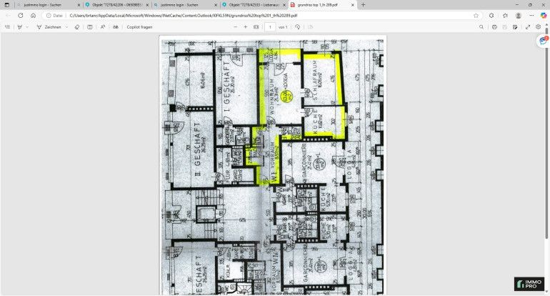This screenshot has height=296, width=550.
Task: Expand the Zeichnen options arrow
Action: 66,26
